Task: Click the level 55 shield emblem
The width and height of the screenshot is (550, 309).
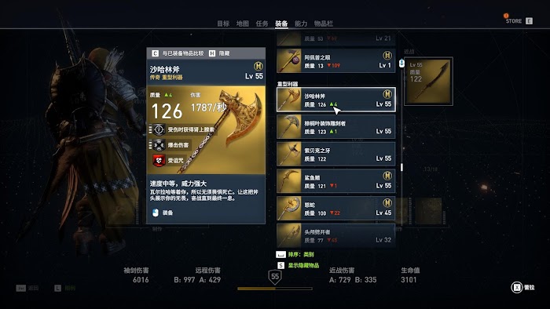Action: (x=275, y=277)
